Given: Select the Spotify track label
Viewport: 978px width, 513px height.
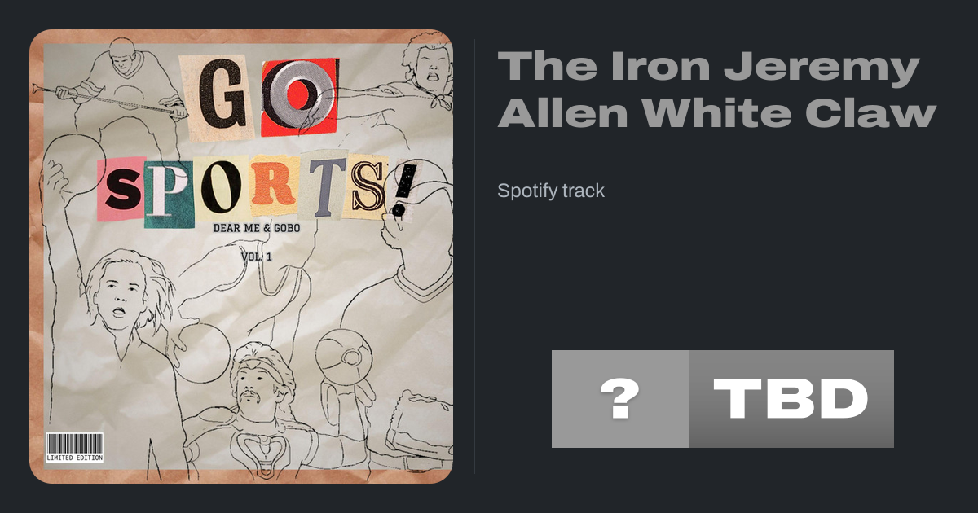Looking at the screenshot, I should coord(551,191).
